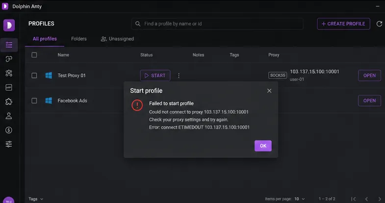This screenshot has width=385, height=203.
Task: Click the red error warning icon in dialog
Action: pyautogui.click(x=137, y=105)
